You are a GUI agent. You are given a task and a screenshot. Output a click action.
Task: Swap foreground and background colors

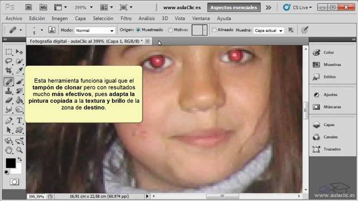click(20, 159)
